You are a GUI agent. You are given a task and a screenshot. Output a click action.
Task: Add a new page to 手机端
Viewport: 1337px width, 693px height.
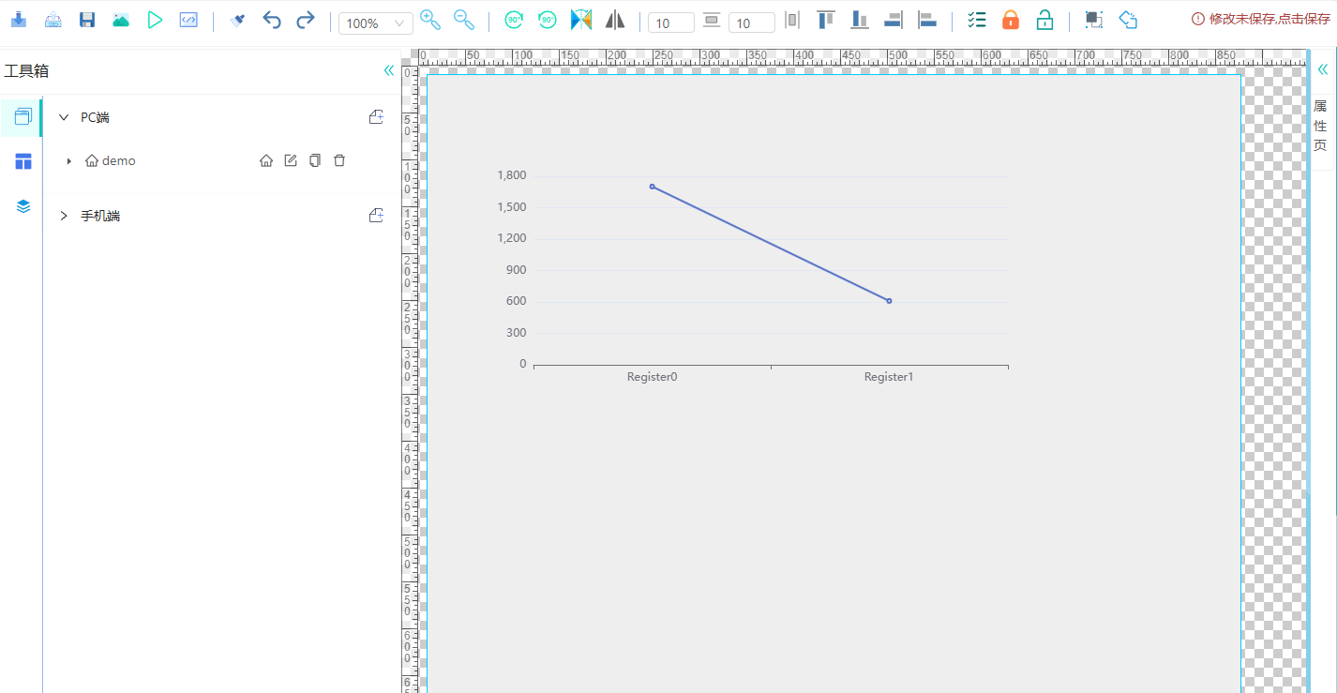click(376, 216)
